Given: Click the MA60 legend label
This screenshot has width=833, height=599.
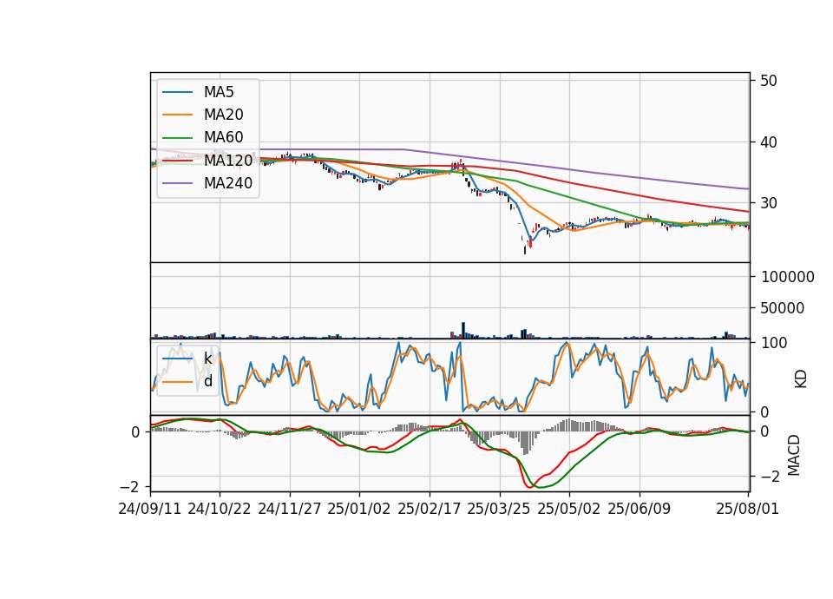Looking at the screenshot, I should [x=223, y=137].
